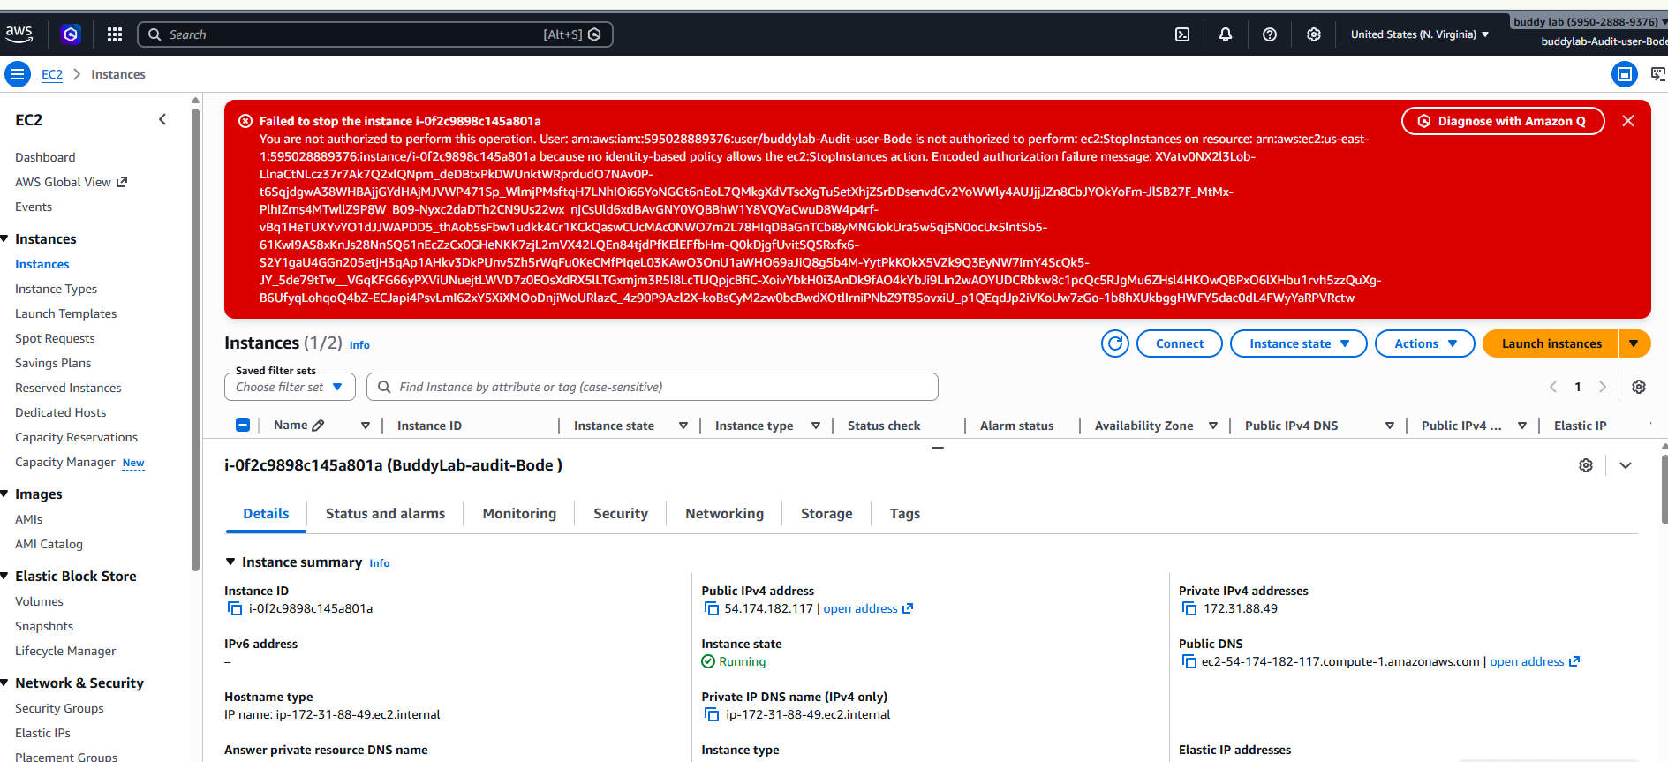The height and width of the screenshot is (762, 1668).
Task: Click the Connect button
Action: [x=1180, y=343]
